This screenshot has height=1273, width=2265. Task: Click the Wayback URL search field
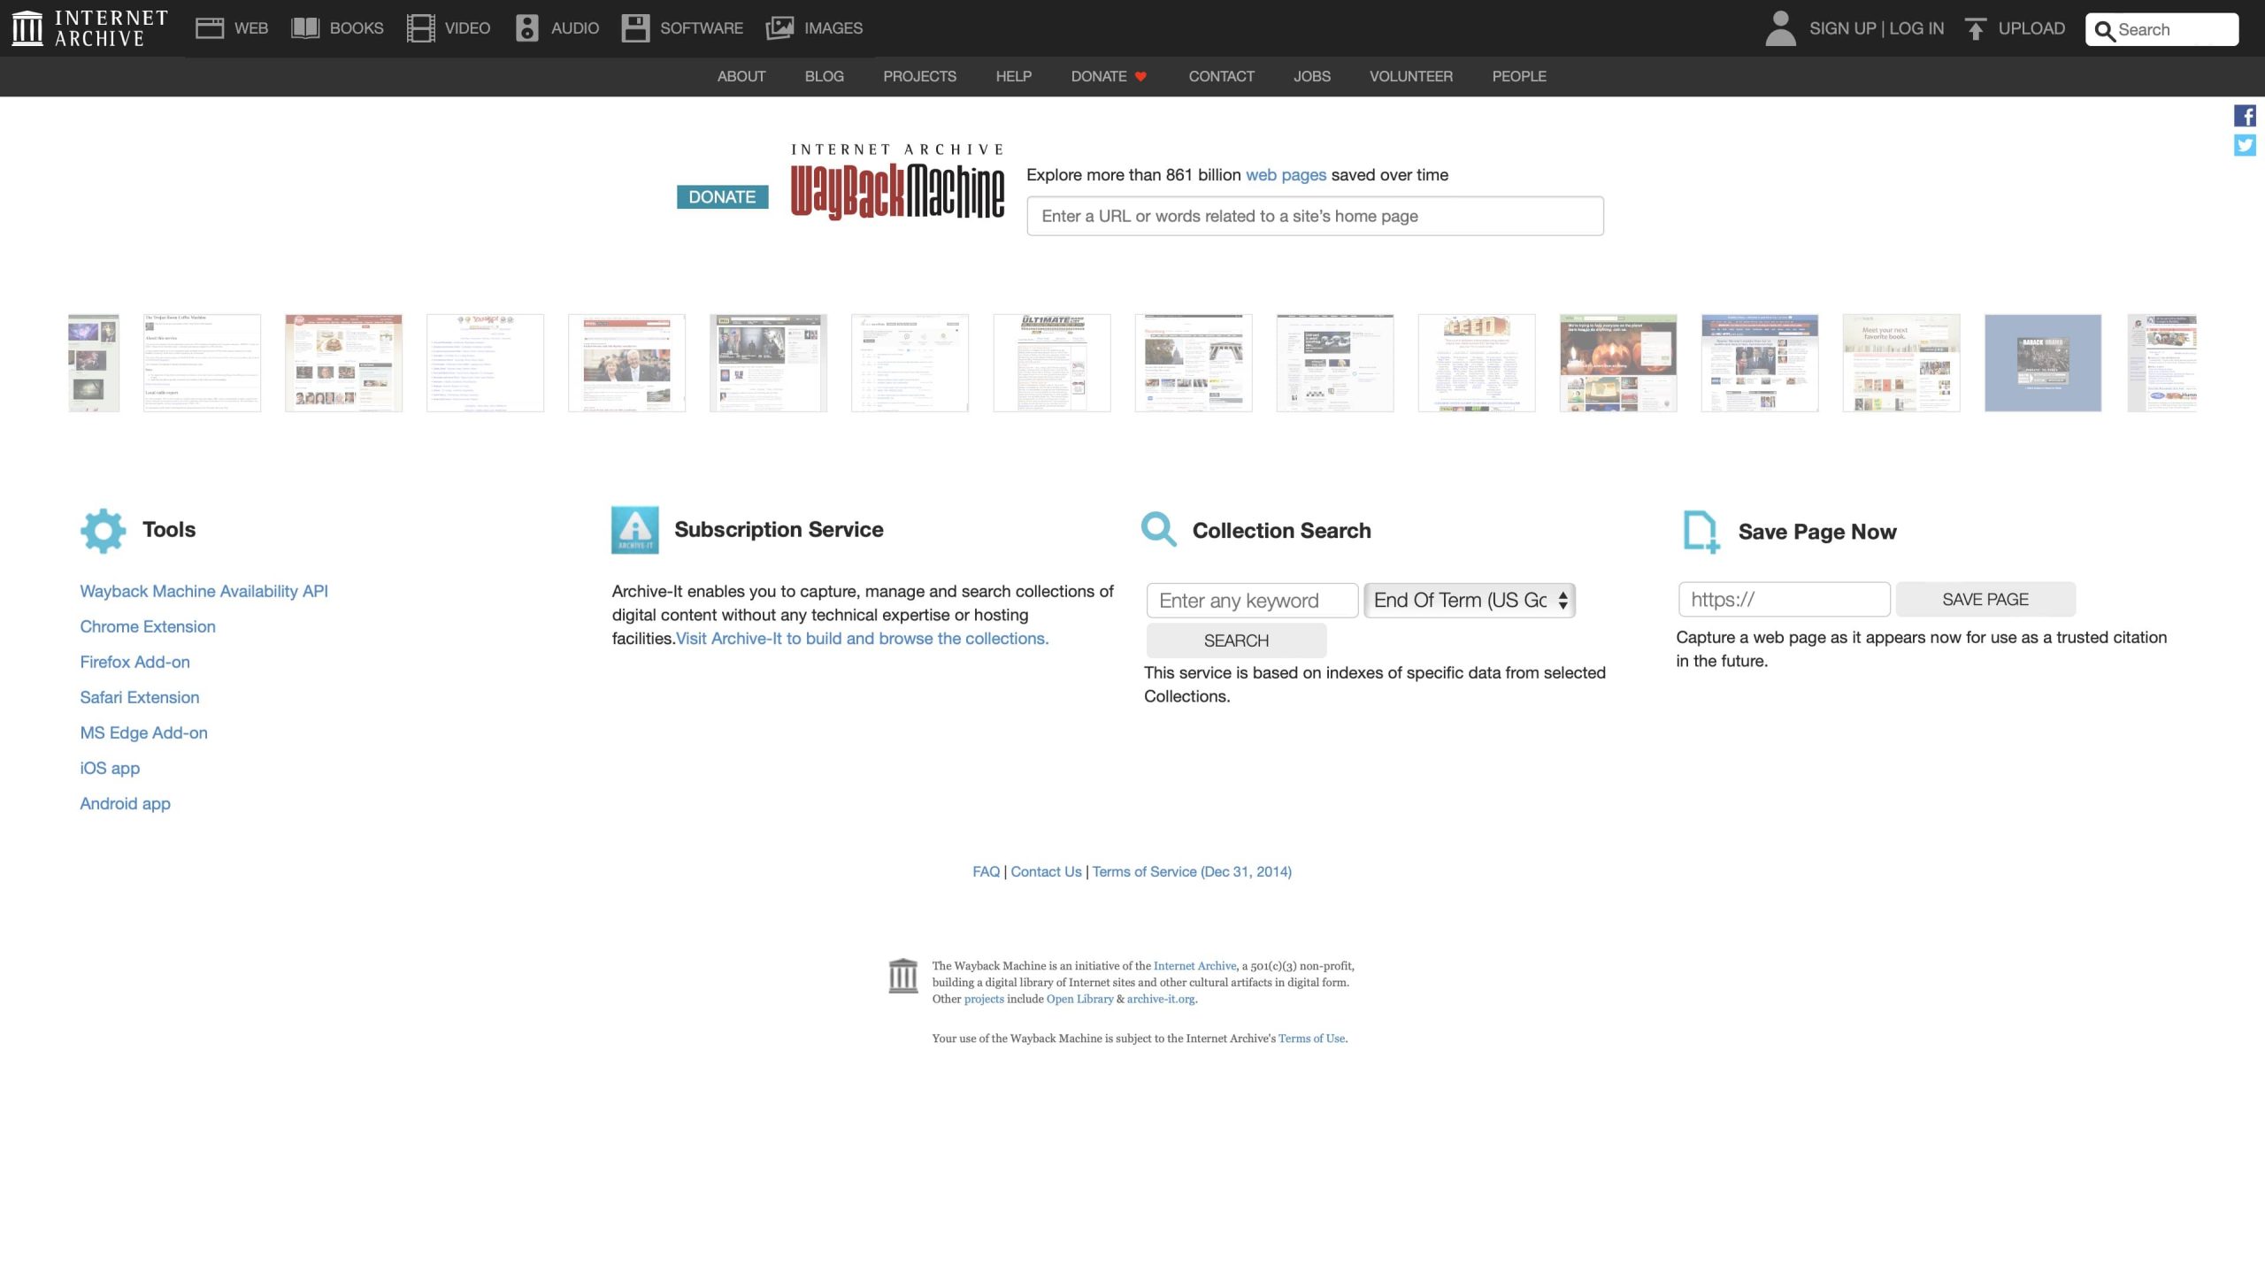tap(1315, 217)
